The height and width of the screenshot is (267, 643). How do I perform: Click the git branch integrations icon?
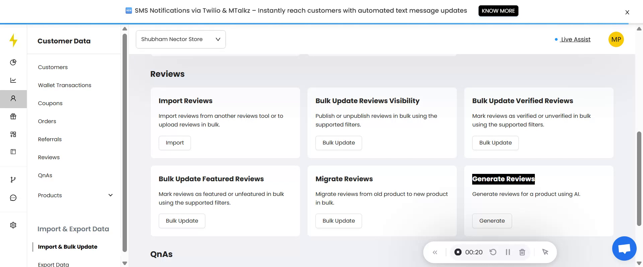pyautogui.click(x=13, y=180)
